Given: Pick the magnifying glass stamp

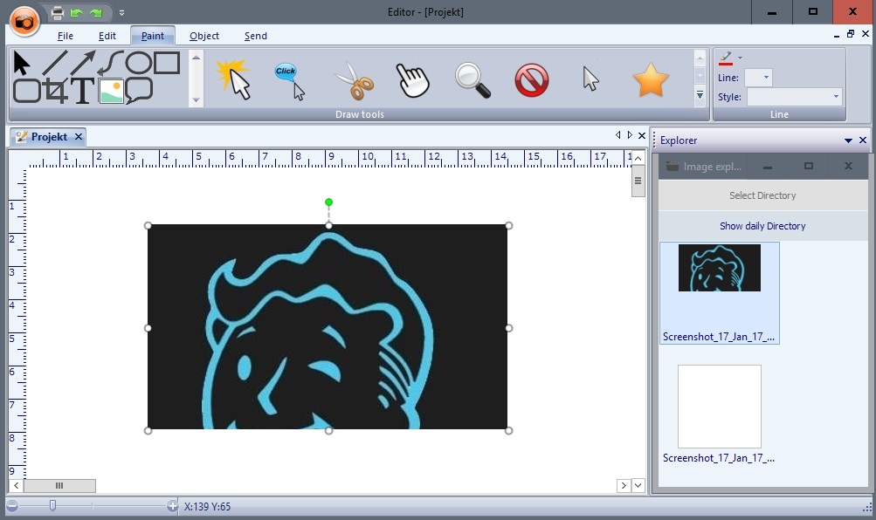Looking at the screenshot, I should 472,80.
